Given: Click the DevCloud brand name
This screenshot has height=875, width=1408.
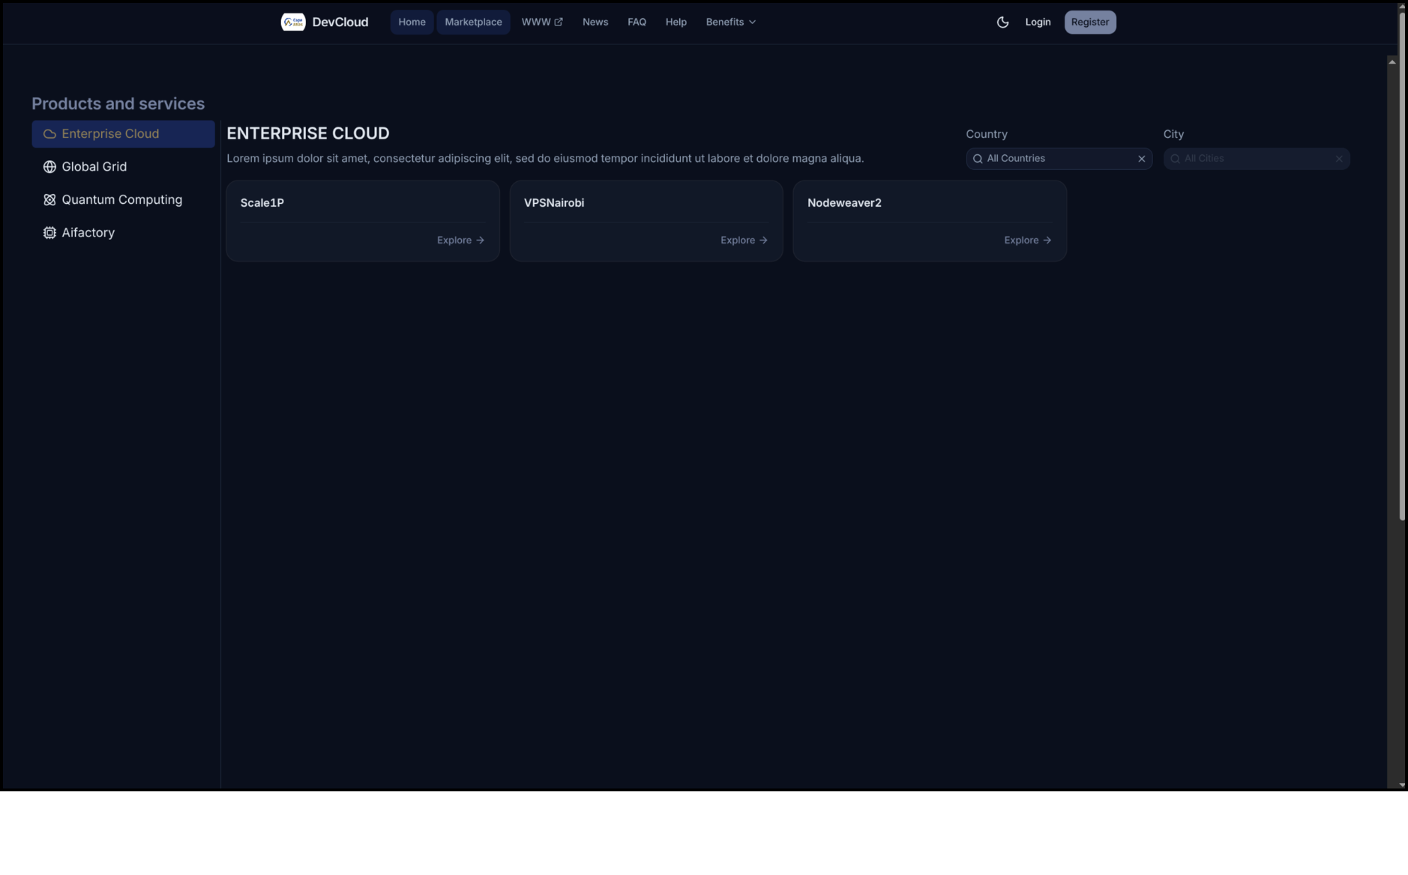Looking at the screenshot, I should click(340, 22).
